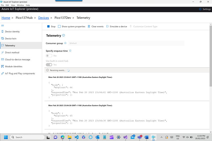
Task: Show hidden system tray icons
Action: (x=161, y=137)
